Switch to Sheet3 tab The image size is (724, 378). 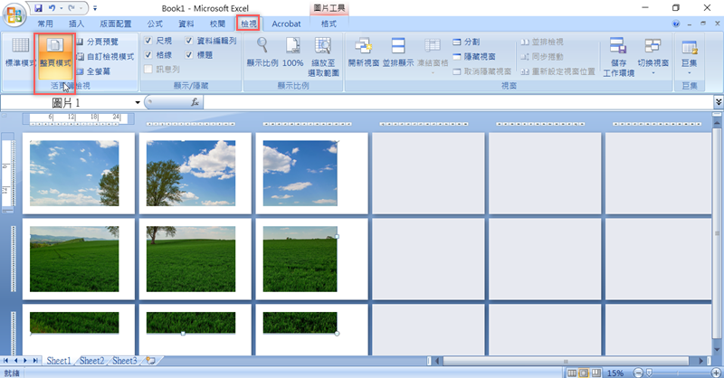(125, 361)
